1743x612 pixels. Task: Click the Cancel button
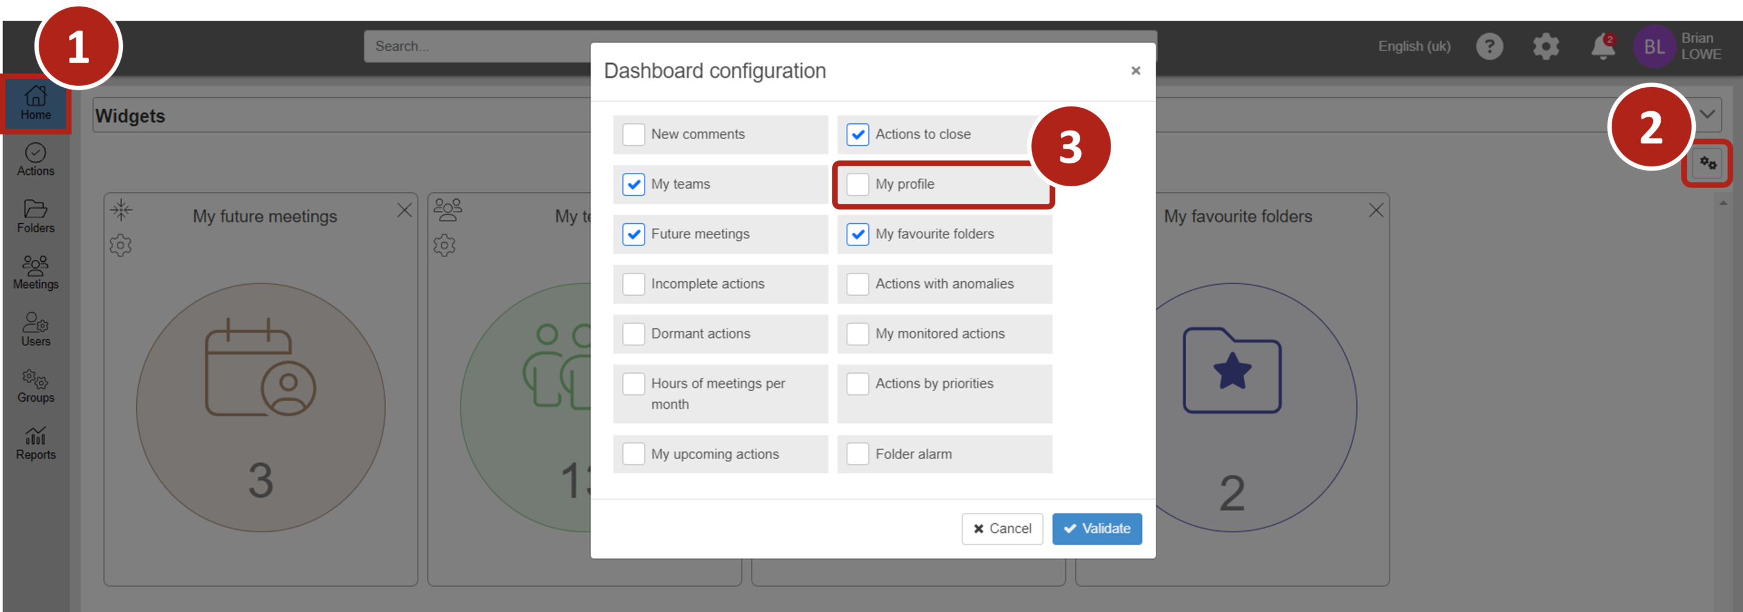[1002, 528]
